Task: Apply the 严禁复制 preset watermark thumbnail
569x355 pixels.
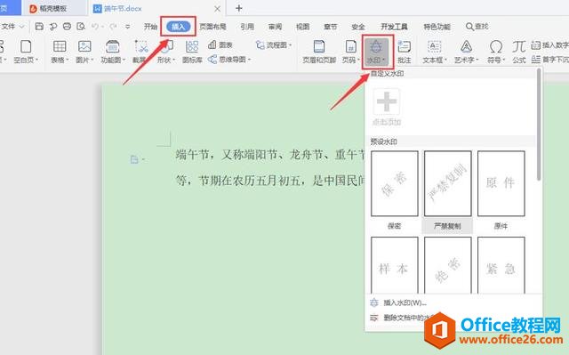Action: point(448,183)
